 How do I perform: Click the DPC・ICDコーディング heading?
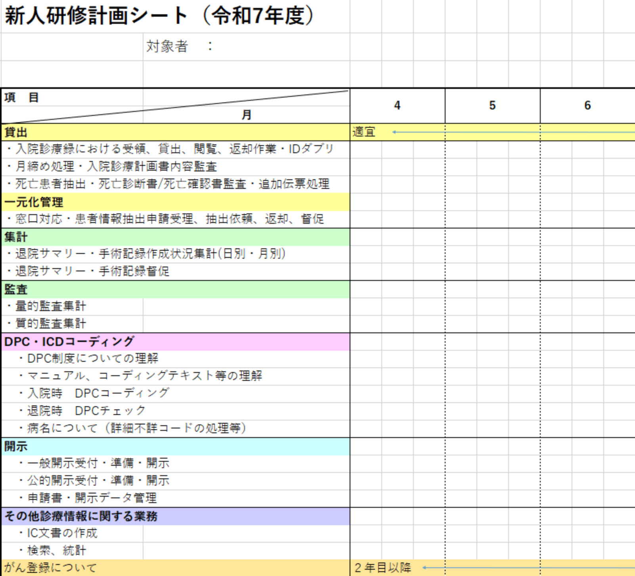pos(176,342)
